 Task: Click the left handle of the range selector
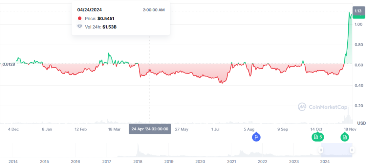(x=321, y=150)
